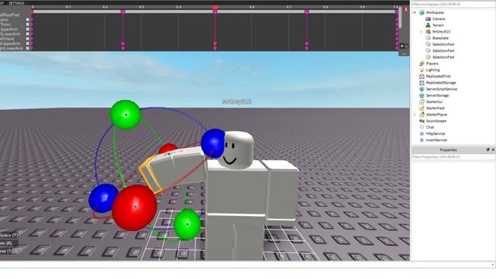The height and width of the screenshot is (279, 496).
Task: Click the top green rotation handle sphere
Action: tap(126, 115)
